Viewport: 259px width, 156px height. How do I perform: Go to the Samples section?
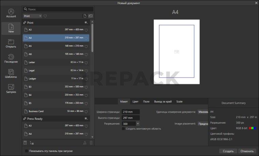[11, 89]
